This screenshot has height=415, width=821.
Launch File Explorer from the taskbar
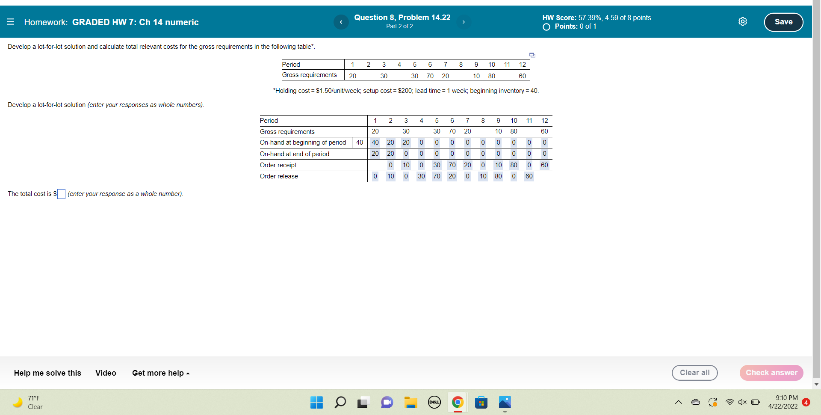411,403
